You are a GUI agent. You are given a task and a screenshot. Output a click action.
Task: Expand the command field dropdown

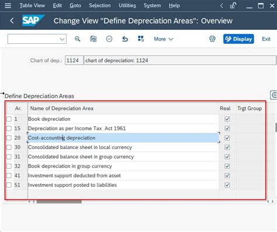(62, 39)
